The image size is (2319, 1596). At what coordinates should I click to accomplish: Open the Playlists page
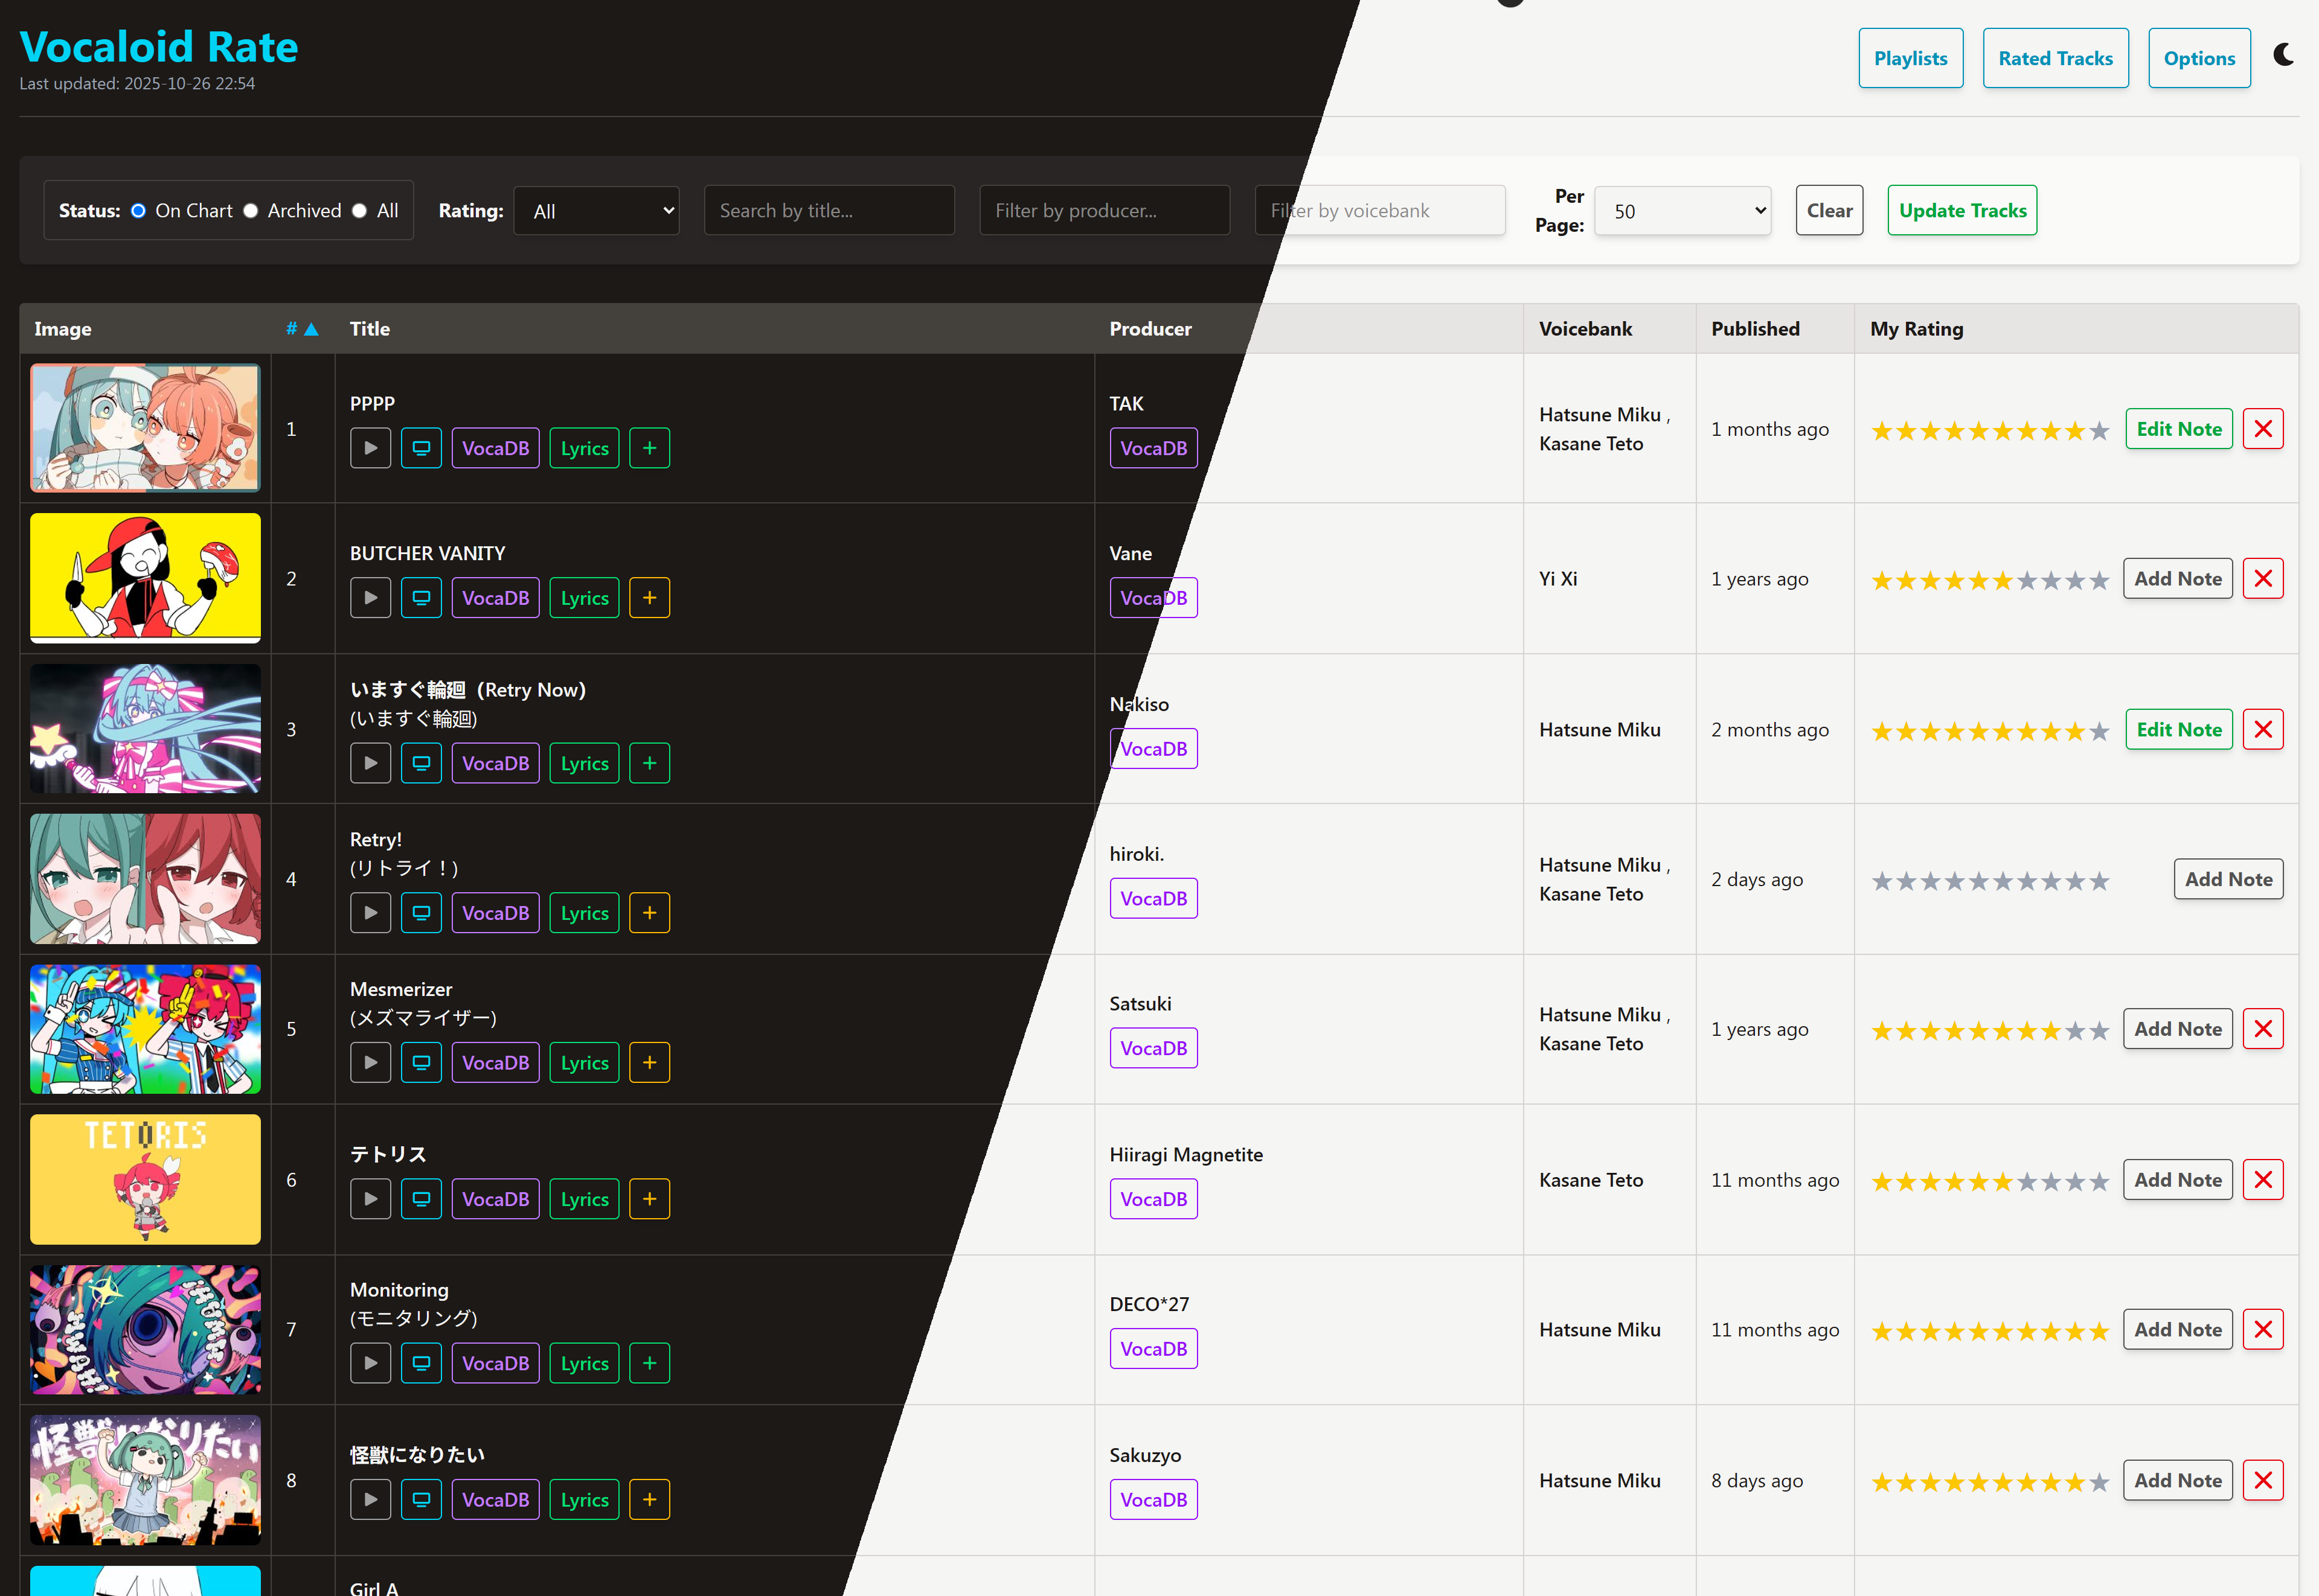1911,58
